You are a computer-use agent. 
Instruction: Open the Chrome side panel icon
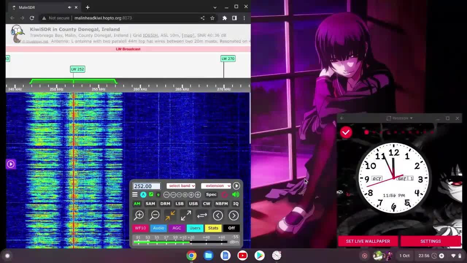(x=234, y=18)
